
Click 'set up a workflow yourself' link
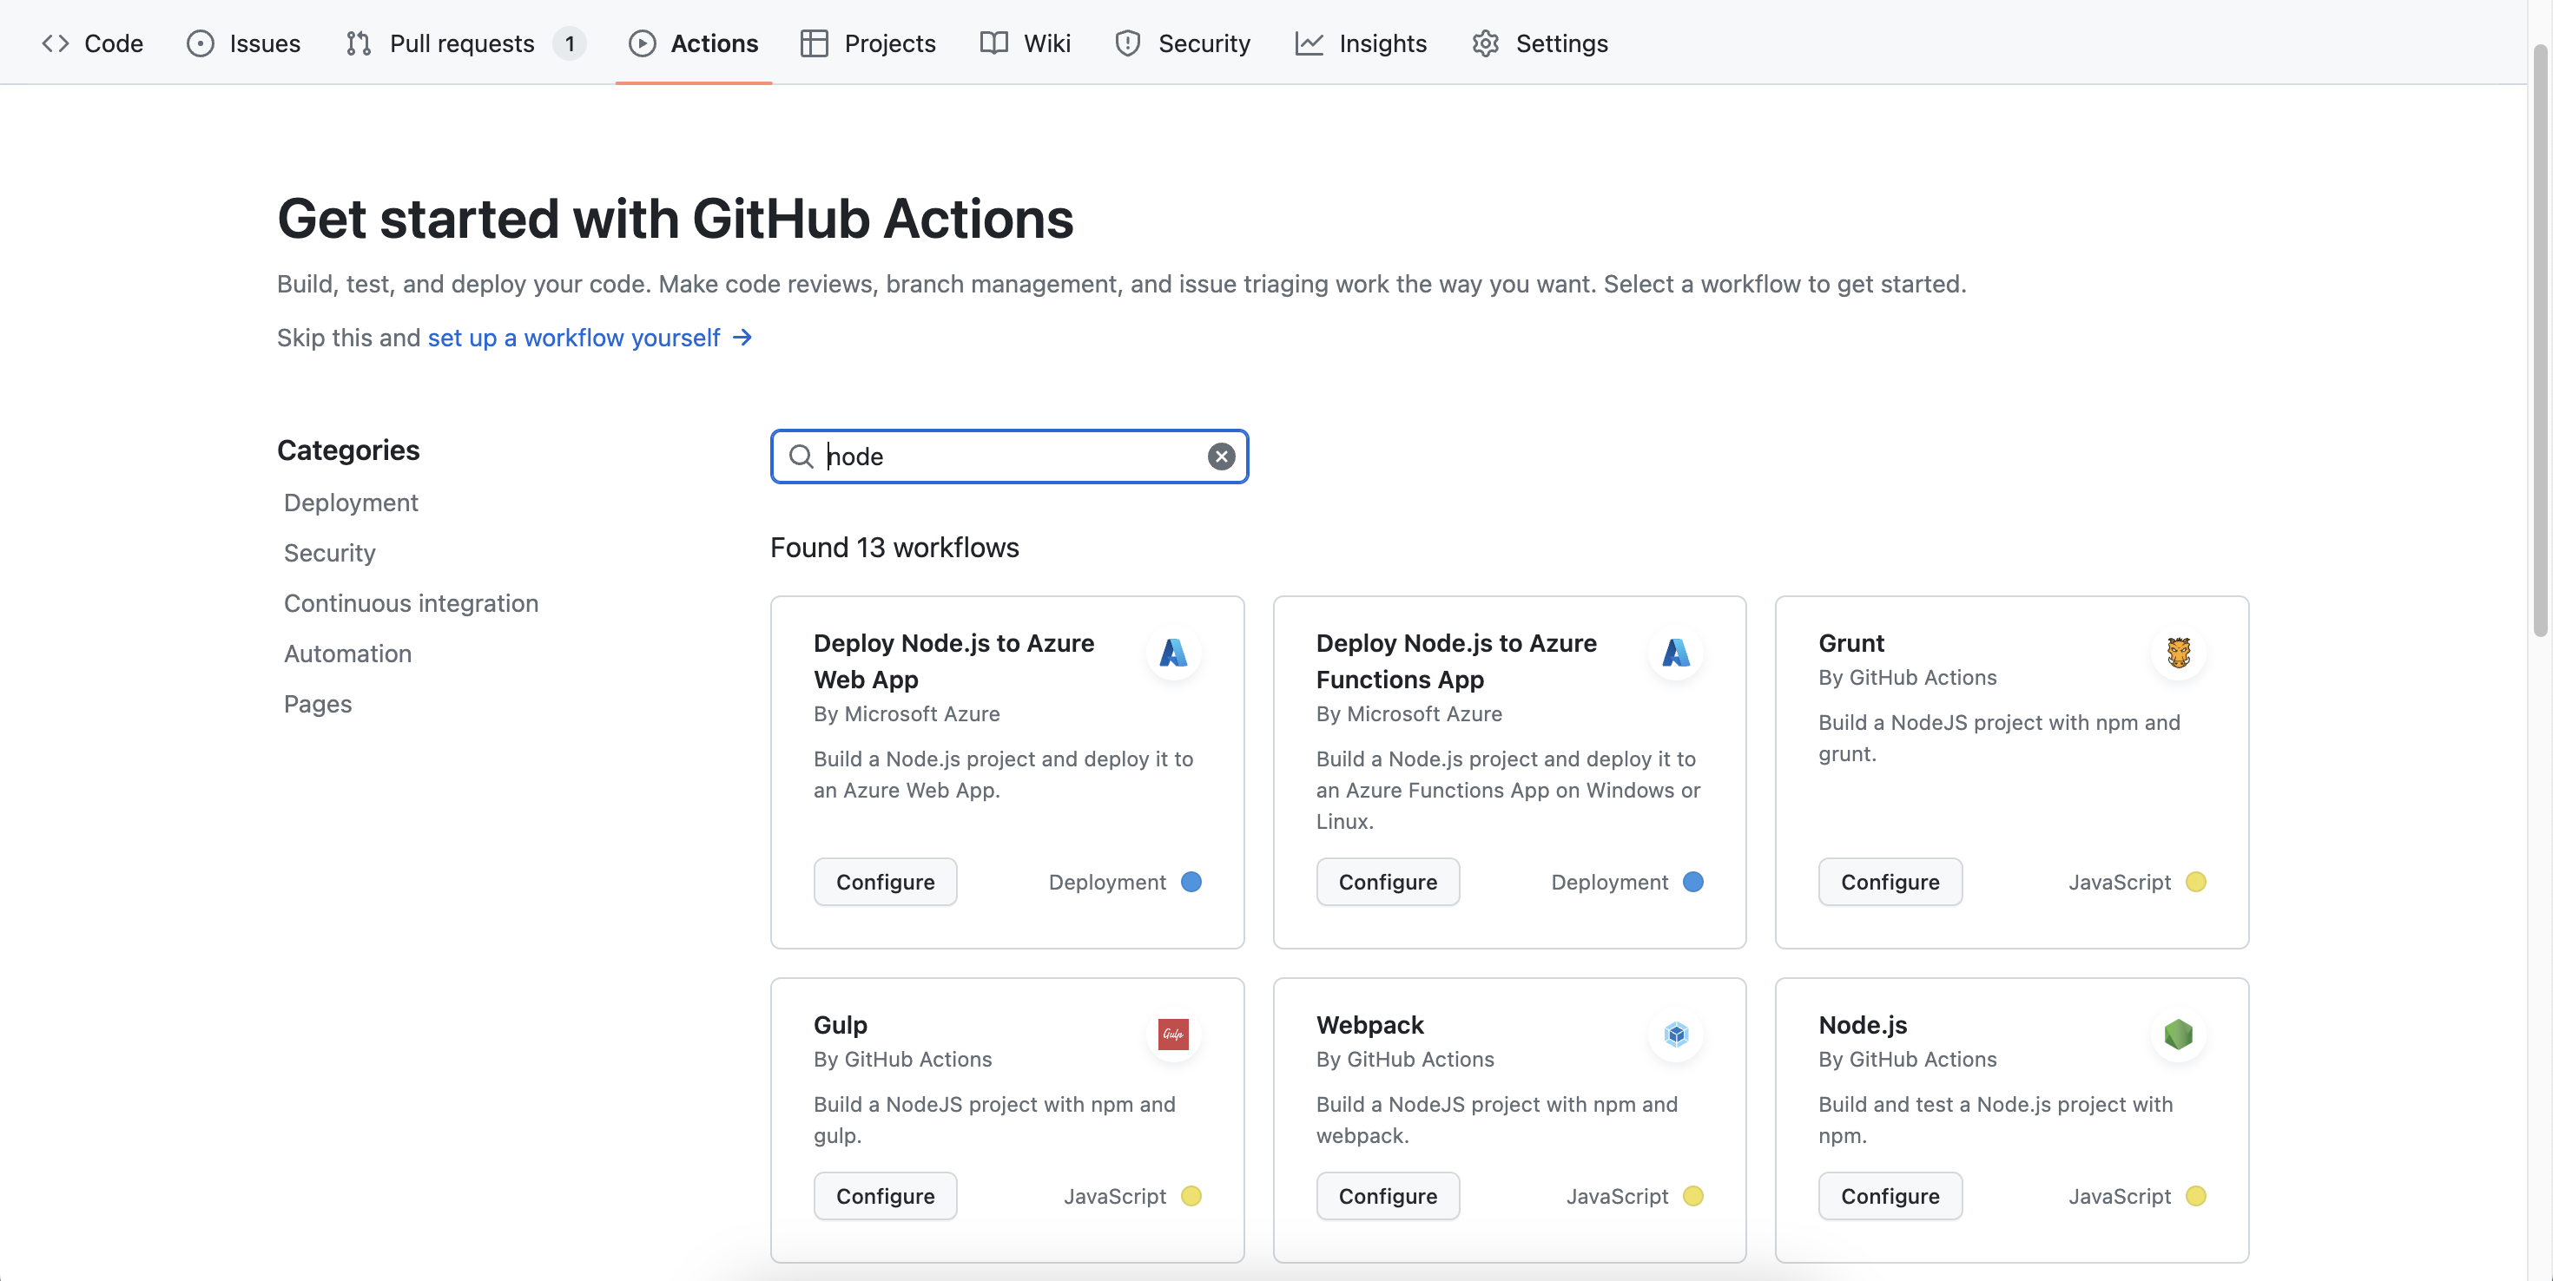(x=574, y=338)
